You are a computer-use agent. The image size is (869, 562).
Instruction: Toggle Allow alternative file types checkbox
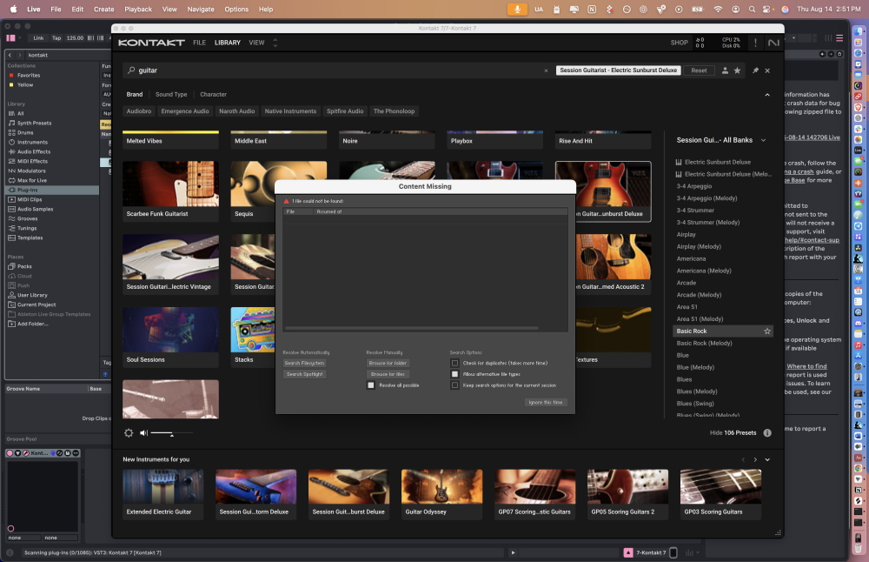click(x=455, y=374)
